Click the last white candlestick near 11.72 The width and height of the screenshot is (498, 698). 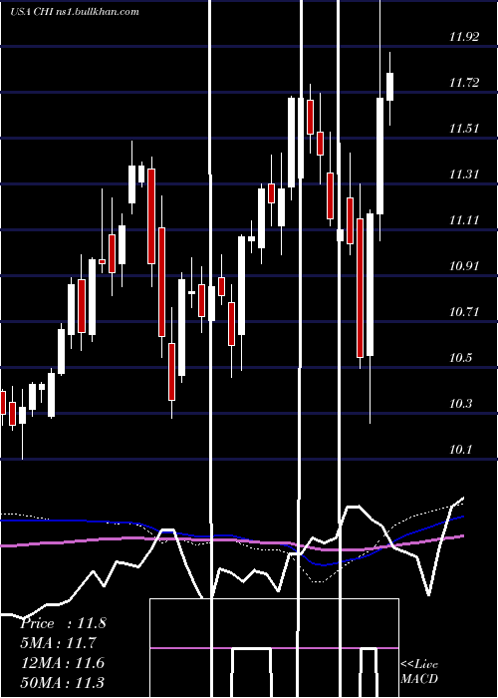tap(390, 87)
